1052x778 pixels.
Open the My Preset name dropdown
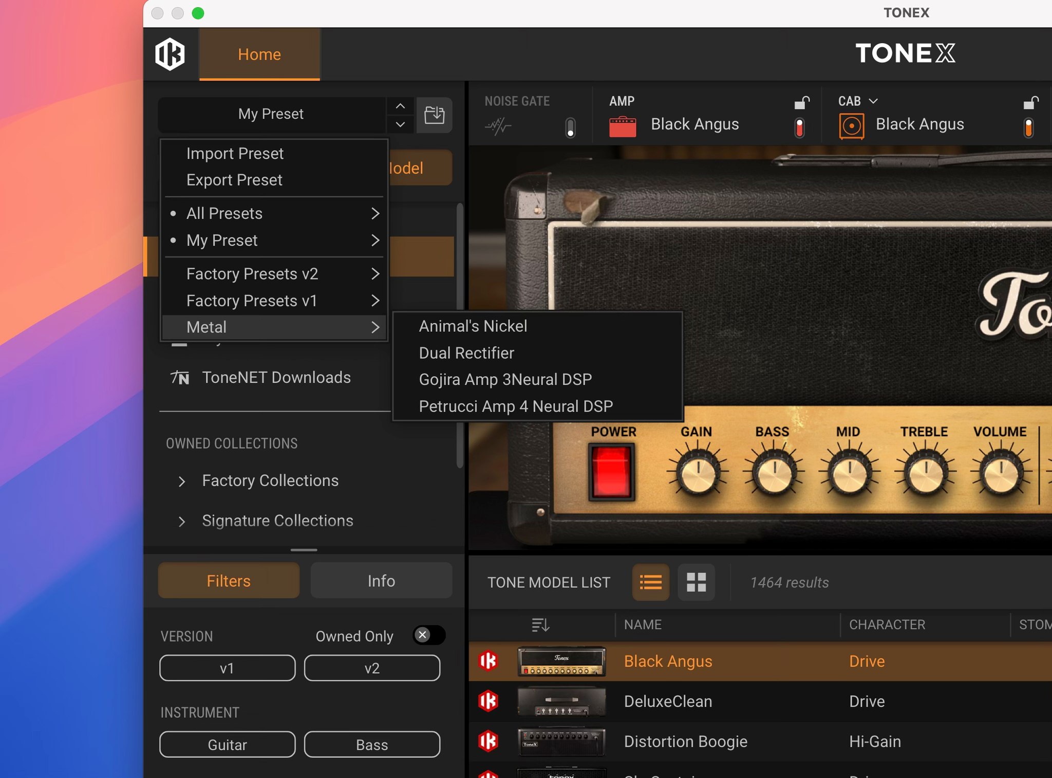271,114
